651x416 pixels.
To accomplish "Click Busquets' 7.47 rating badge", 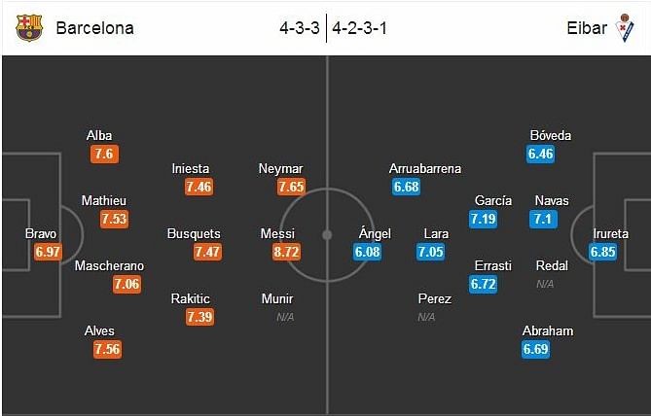I will point(207,252).
